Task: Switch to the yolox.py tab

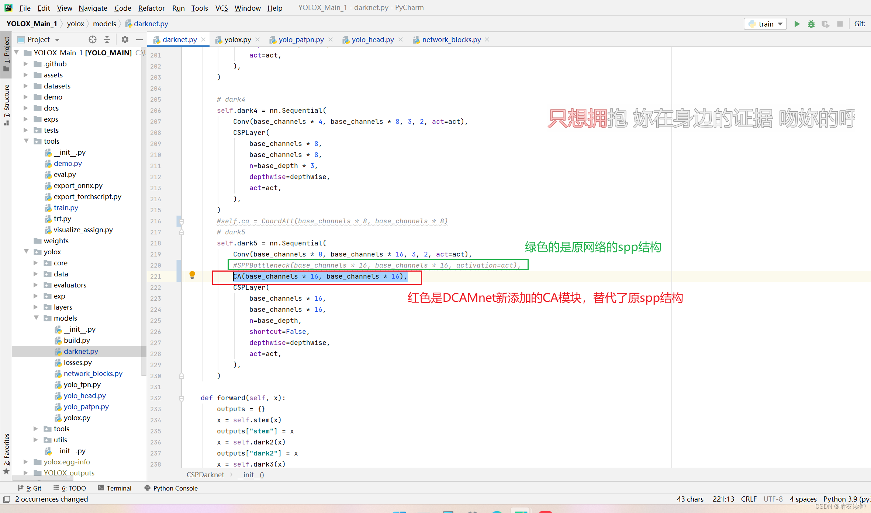Action: tap(238, 39)
